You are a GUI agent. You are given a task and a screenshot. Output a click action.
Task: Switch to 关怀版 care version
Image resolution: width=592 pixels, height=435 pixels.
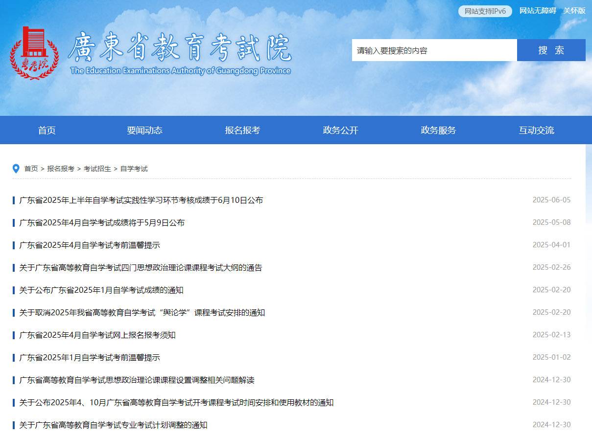pos(573,10)
